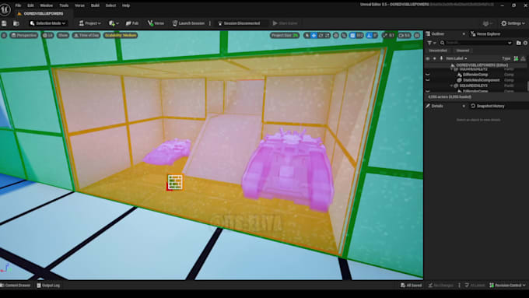Toggle the Uncontrolled filter chip
Screen dimensions: 529x298
438,51
